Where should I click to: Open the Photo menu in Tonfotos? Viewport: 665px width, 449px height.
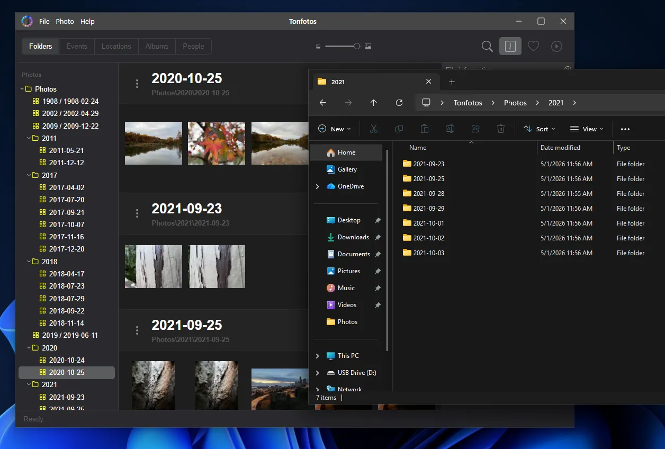[65, 22]
